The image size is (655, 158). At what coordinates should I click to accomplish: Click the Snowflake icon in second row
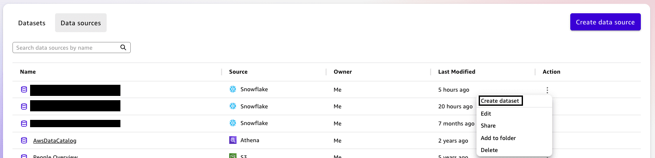pos(233,106)
